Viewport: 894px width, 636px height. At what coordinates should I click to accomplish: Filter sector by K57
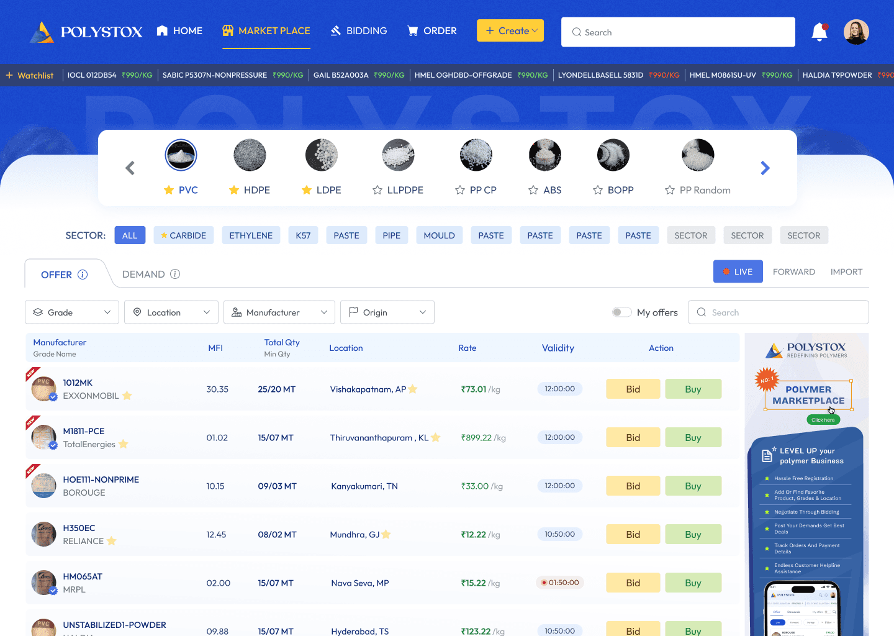click(x=303, y=235)
